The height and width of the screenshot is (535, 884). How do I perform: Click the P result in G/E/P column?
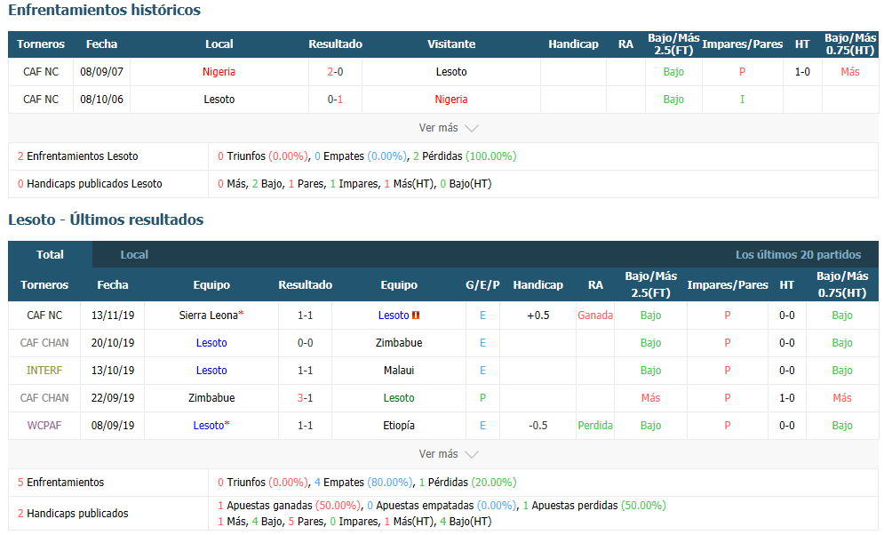(x=482, y=398)
